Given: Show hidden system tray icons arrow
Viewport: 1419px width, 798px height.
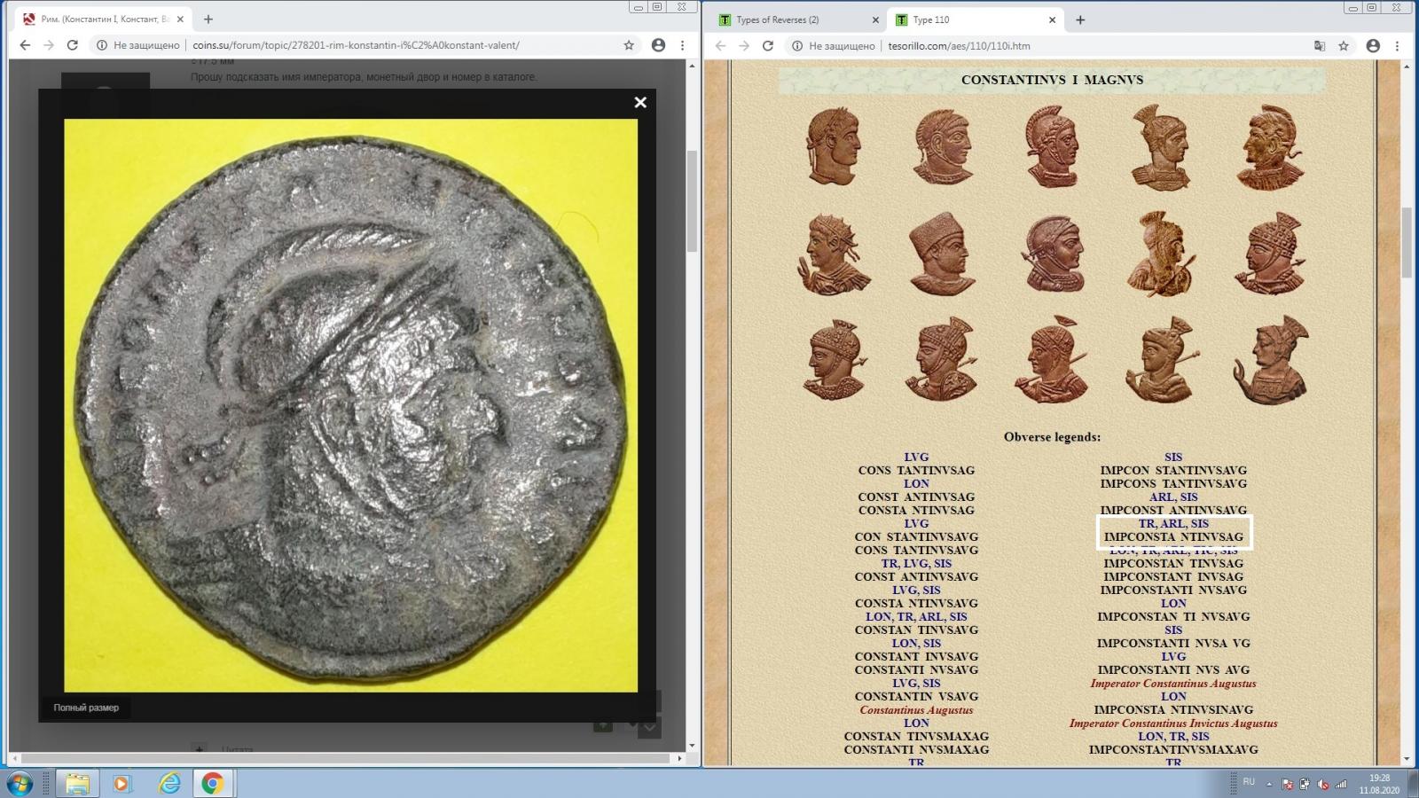Looking at the screenshot, I should [x=1268, y=784].
